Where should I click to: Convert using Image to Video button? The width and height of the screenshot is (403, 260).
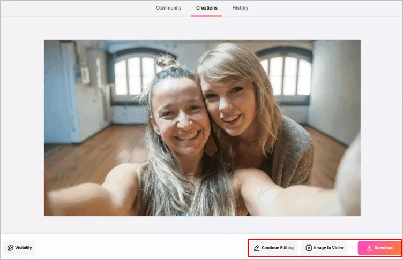(324, 248)
